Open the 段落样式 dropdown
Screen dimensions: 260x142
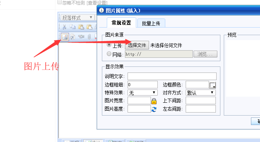click(78, 18)
